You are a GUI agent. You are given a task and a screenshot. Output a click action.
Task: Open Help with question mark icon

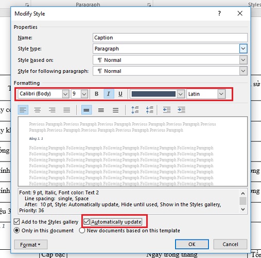point(219,13)
